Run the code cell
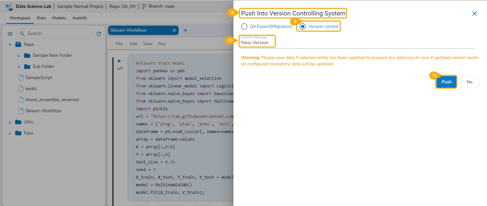Screen dimensions: 487x206 click(x=119, y=61)
